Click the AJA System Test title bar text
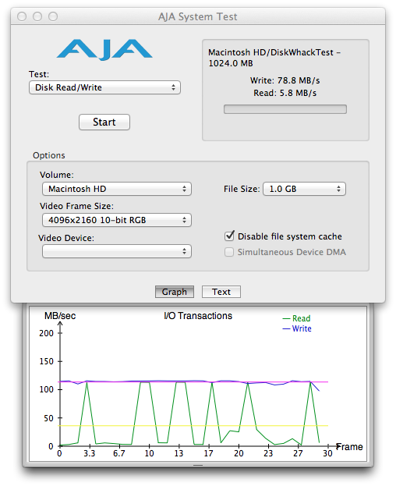The height and width of the screenshot is (486, 396). (197, 16)
